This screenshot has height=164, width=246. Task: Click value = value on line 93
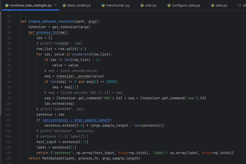[65, 65]
